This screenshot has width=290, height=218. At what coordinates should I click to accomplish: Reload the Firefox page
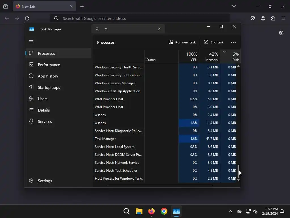coord(27,18)
